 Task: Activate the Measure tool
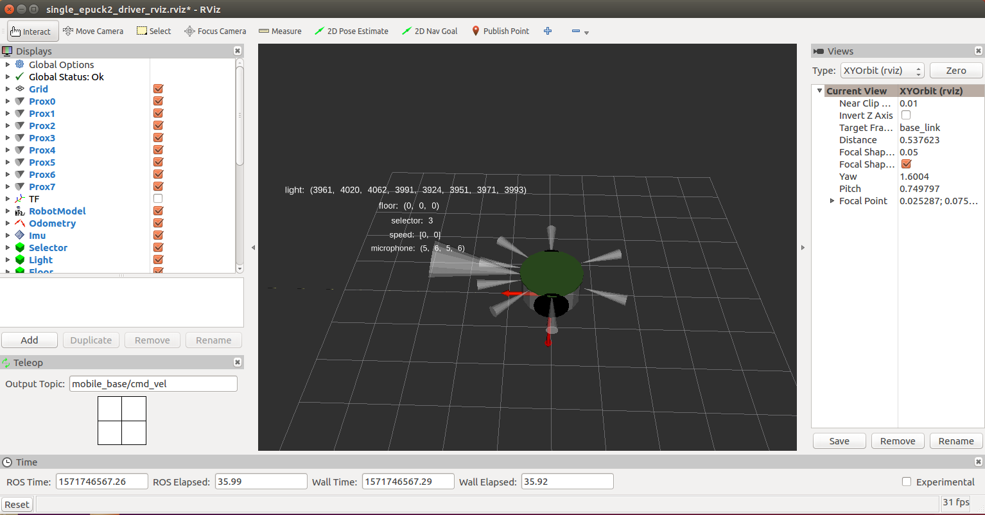[280, 31]
